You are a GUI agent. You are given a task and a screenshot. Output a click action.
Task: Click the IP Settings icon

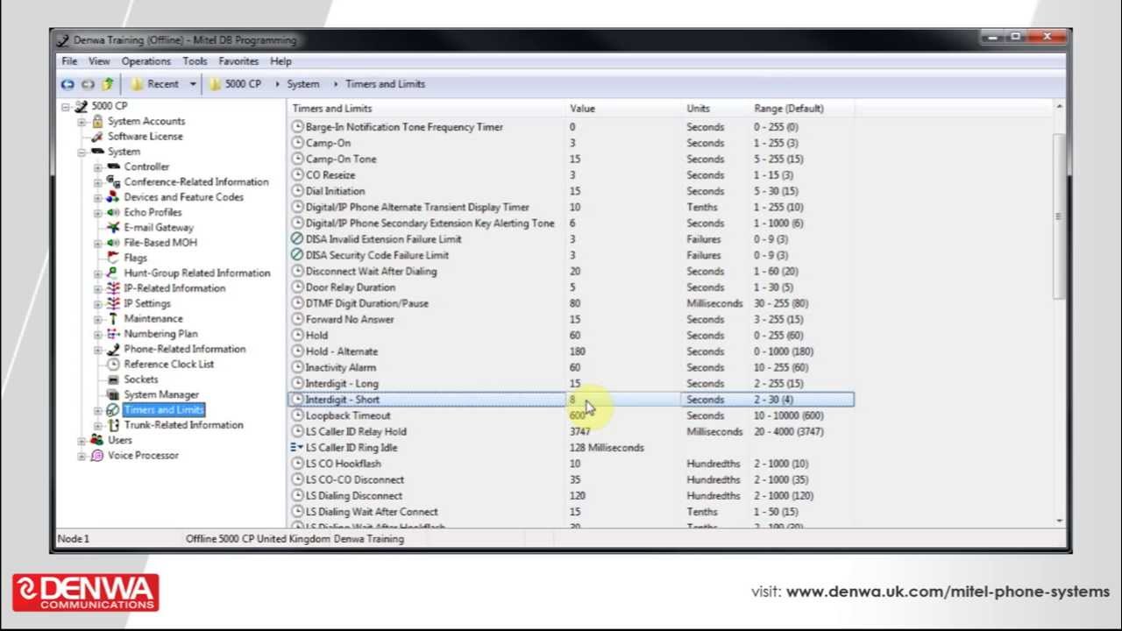(113, 303)
